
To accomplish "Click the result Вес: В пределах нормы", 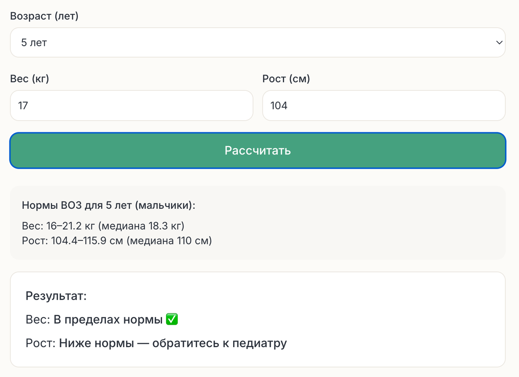I will click(x=102, y=320).
